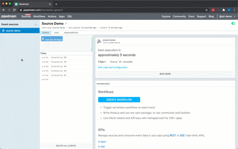Switch to the Logs tab
This screenshot has height=149, width=238.
coord(56,33)
